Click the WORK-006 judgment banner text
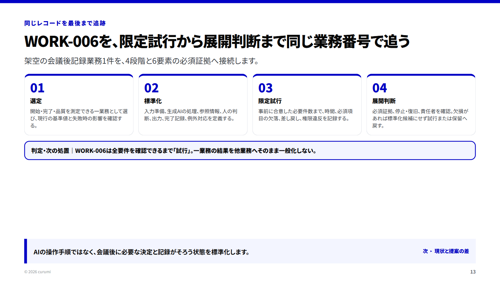This screenshot has height=281, width=500. click(196, 151)
